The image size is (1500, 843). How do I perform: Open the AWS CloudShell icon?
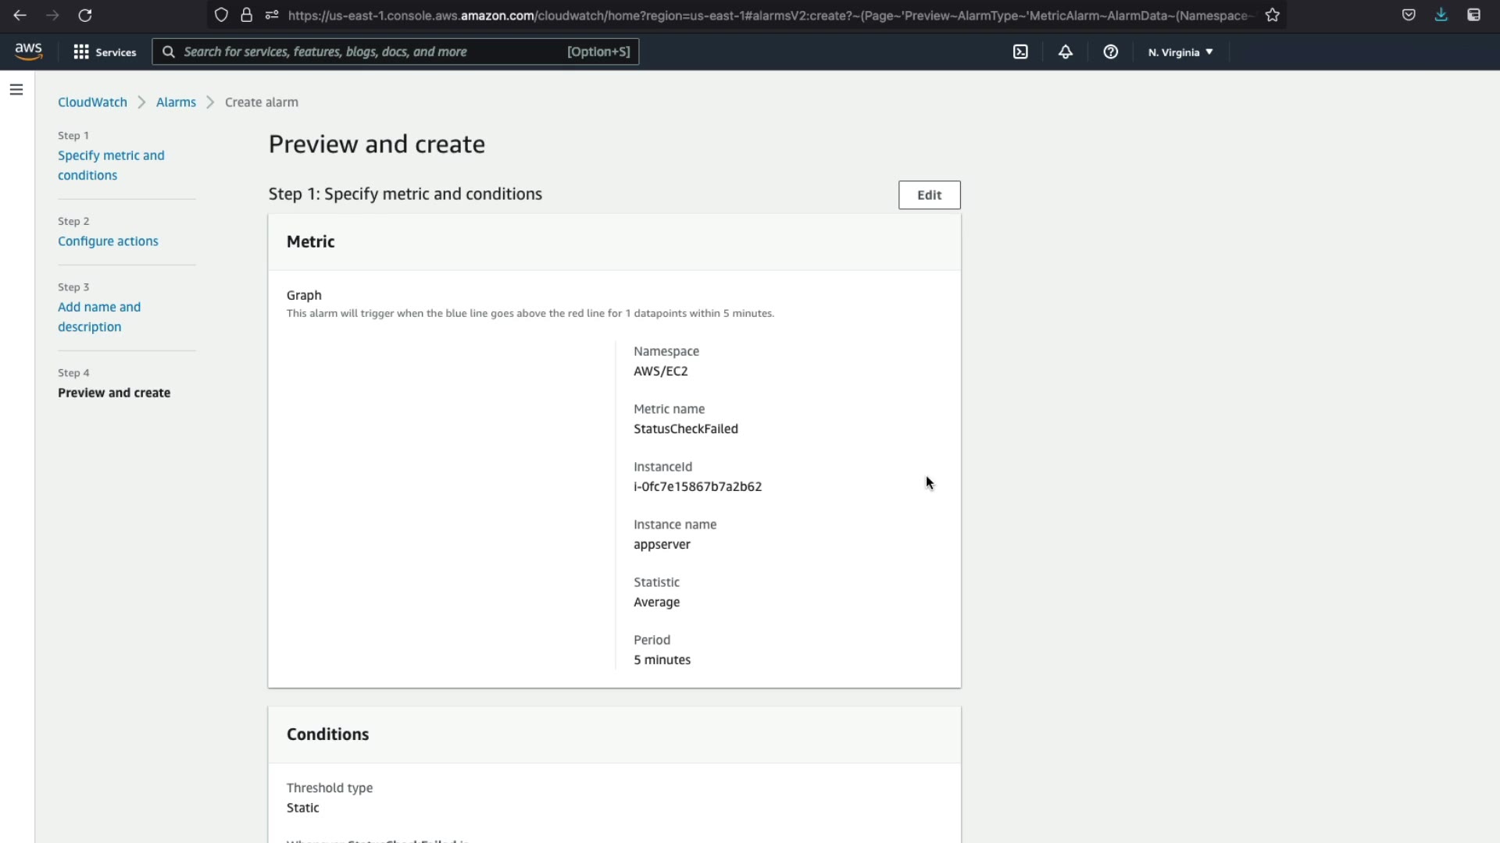(1020, 52)
